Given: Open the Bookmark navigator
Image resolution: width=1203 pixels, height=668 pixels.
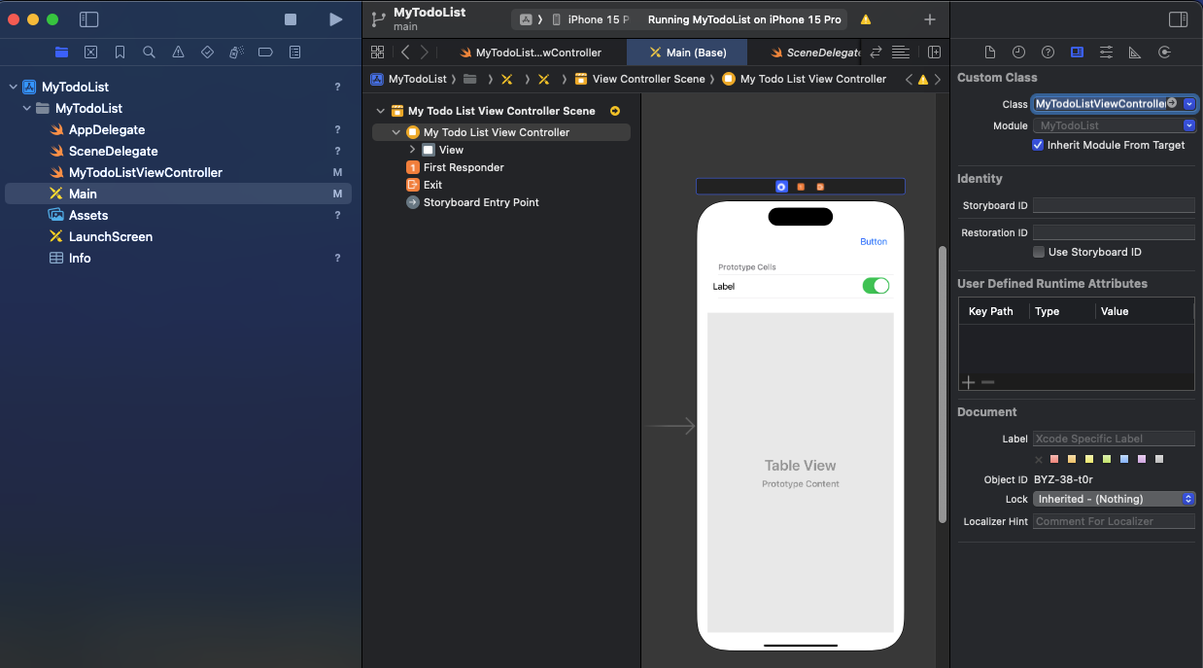Looking at the screenshot, I should (x=120, y=53).
